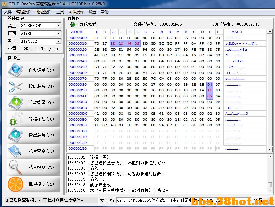This screenshot has height=207, width=275.
Task: Click highlighted byte 05 in row 000000A0
Action: [x=210, y=96]
